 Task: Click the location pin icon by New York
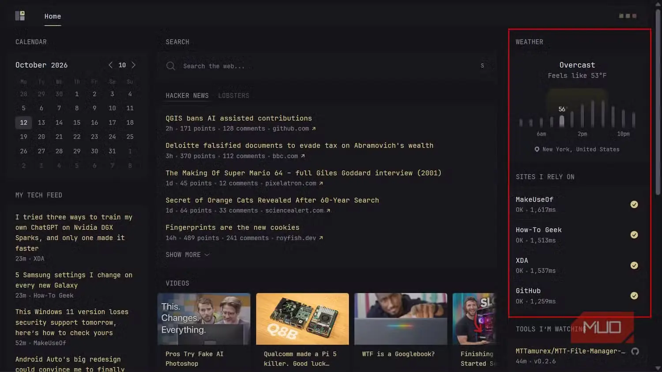click(537, 149)
